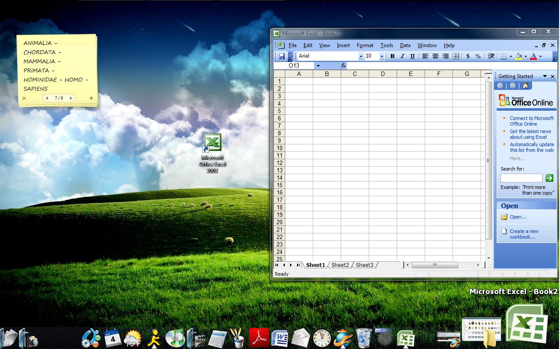The image size is (560, 349).
Task: Apply Align Right to cells
Action: pos(446,56)
